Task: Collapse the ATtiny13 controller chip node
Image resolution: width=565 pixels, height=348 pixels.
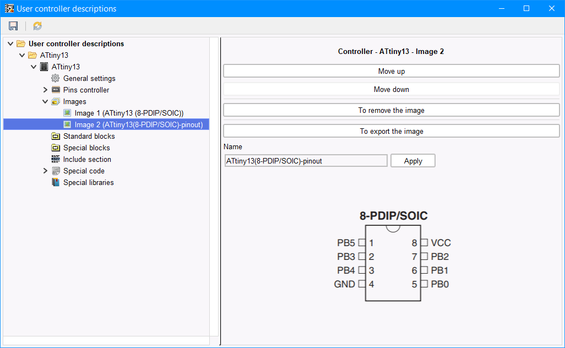Action: click(x=34, y=67)
